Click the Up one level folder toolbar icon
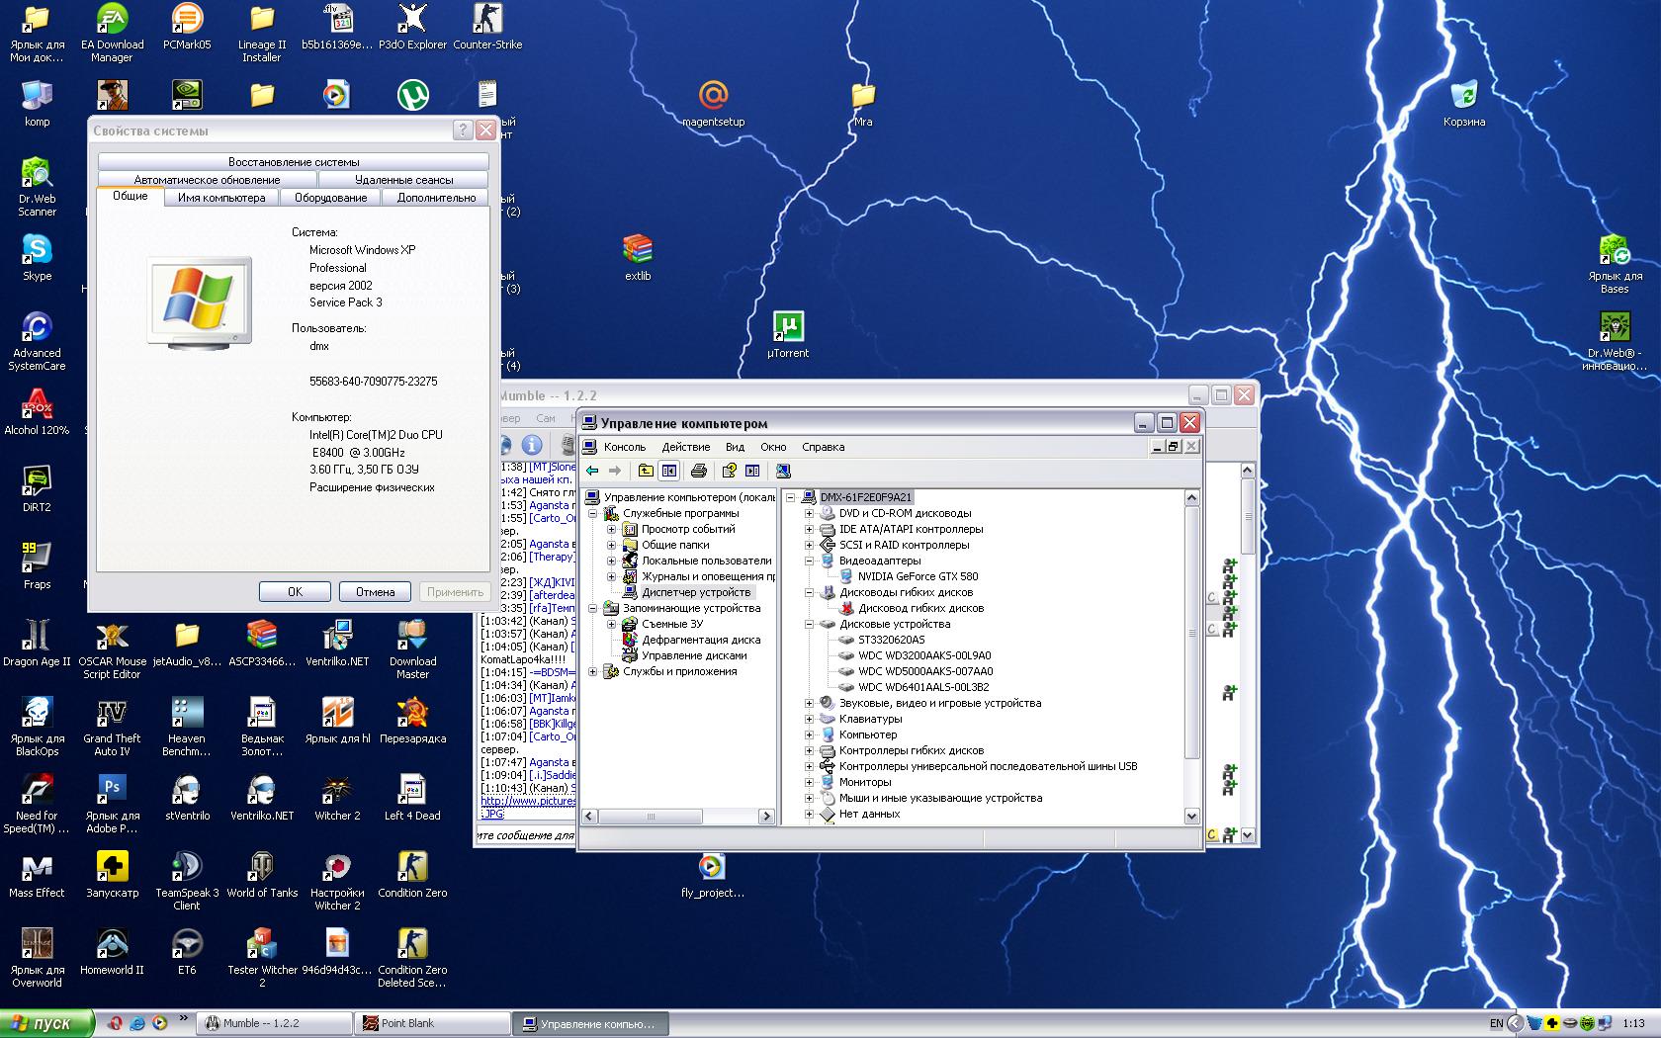 (x=646, y=471)
